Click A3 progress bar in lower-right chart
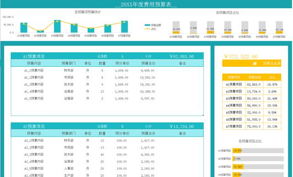The width and height of the screenshot is (293, 177). point(258,167)
